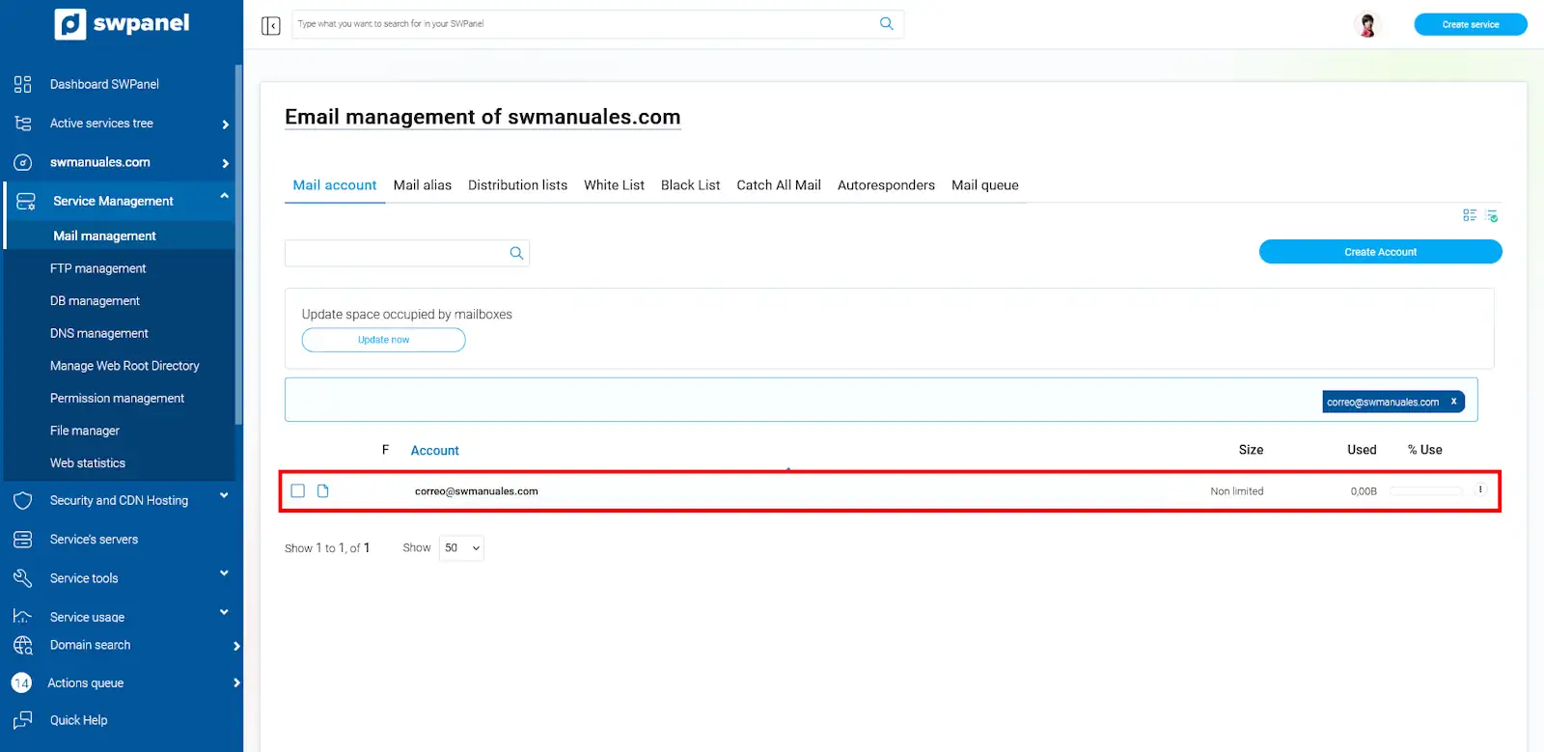Expand swmanuales.com sidebar arrow
Viewport: 1544px width, 752px height.
pyautogui.click(x=225, y=163)
